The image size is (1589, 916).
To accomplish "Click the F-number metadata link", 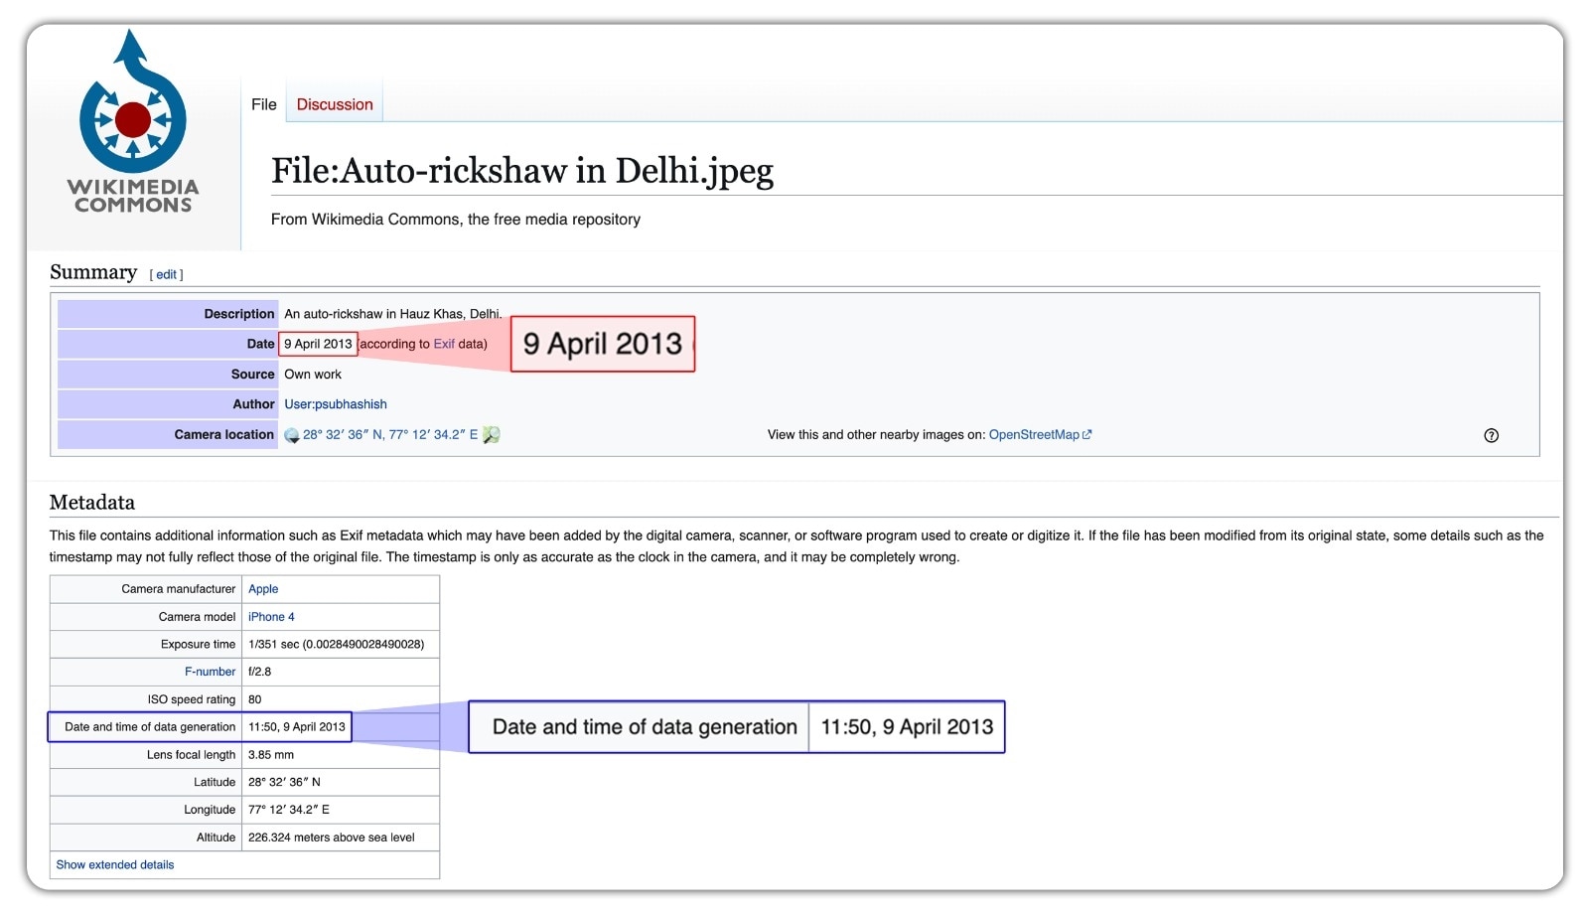I will (x=210, y=672).
